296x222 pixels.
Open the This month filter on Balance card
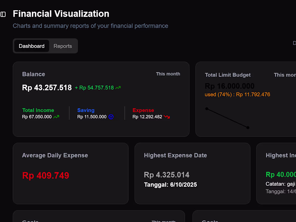click(x=168, y=74)
